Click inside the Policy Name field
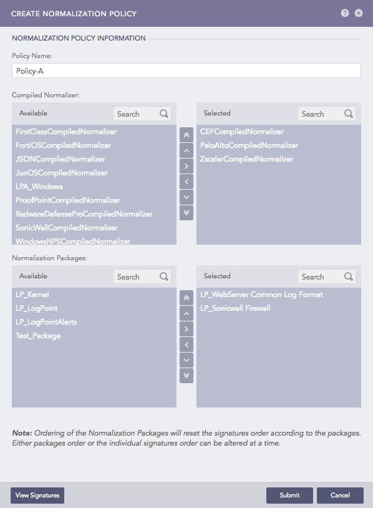 pos(186,71)
